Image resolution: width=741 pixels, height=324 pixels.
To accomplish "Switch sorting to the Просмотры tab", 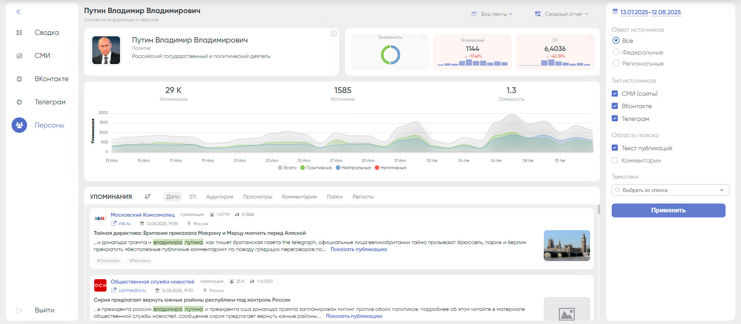I will [x=257, y=197].
